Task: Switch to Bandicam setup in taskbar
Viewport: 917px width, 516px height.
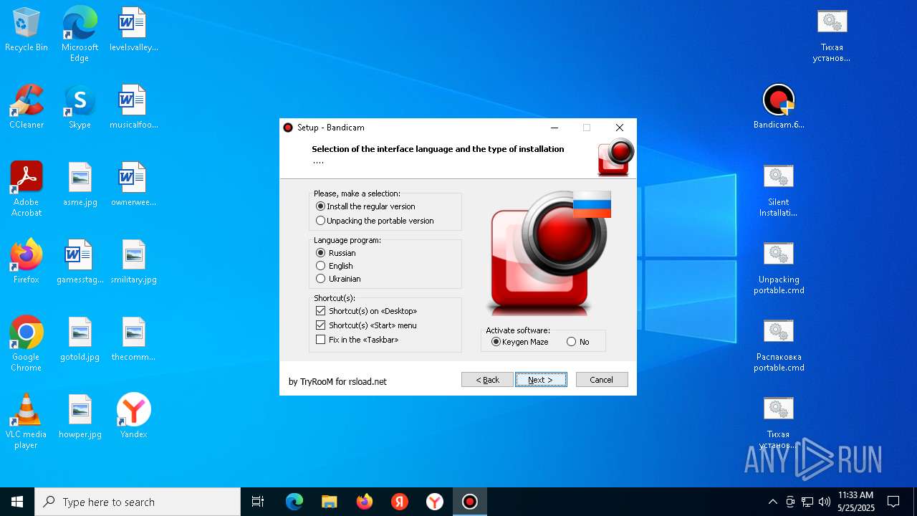Action: tap(470, 502)
